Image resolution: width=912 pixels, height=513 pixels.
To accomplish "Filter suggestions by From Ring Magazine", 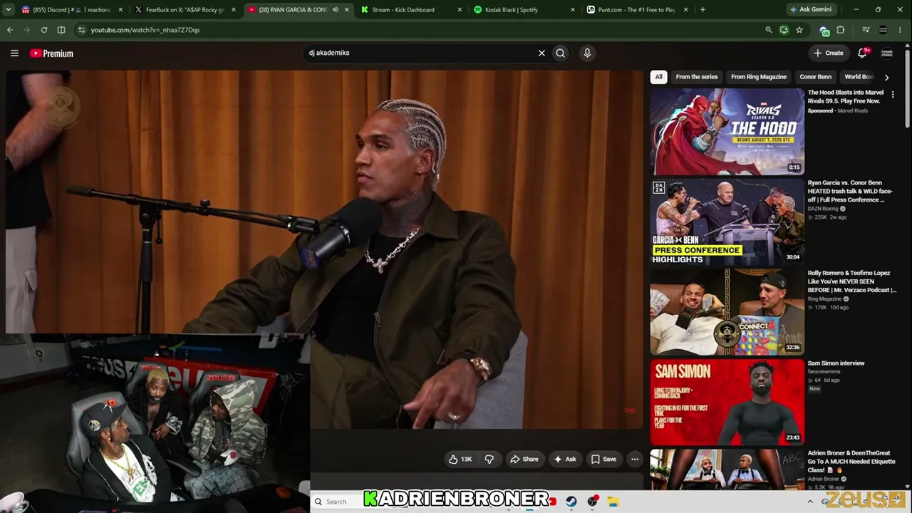I will click(759, 77).
